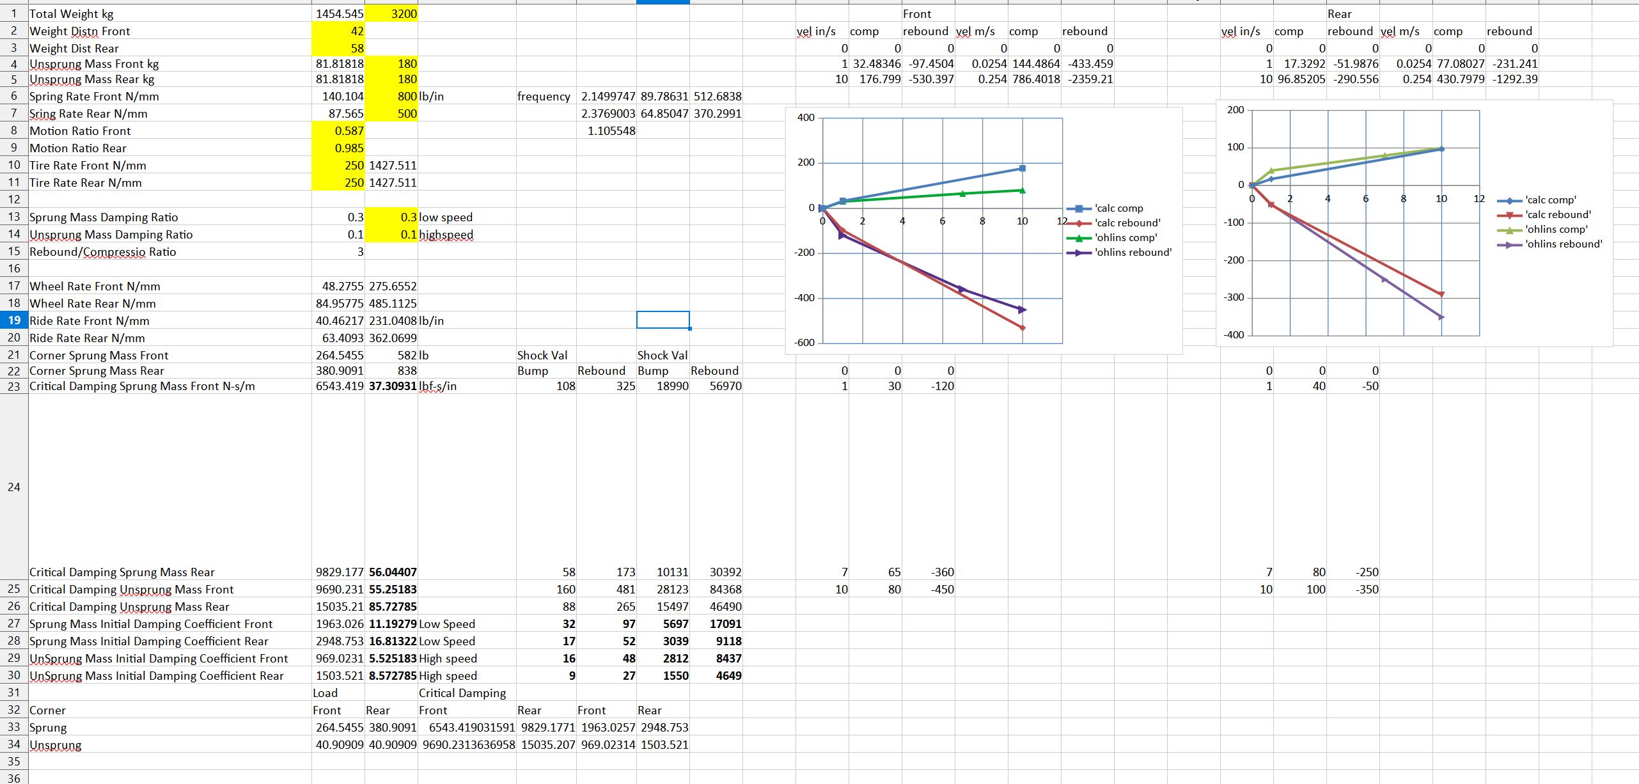Click the green triangle endpoint of the left chart's ohlins comp line
Screen dimensions: 1639x784
coord(1023,191)
